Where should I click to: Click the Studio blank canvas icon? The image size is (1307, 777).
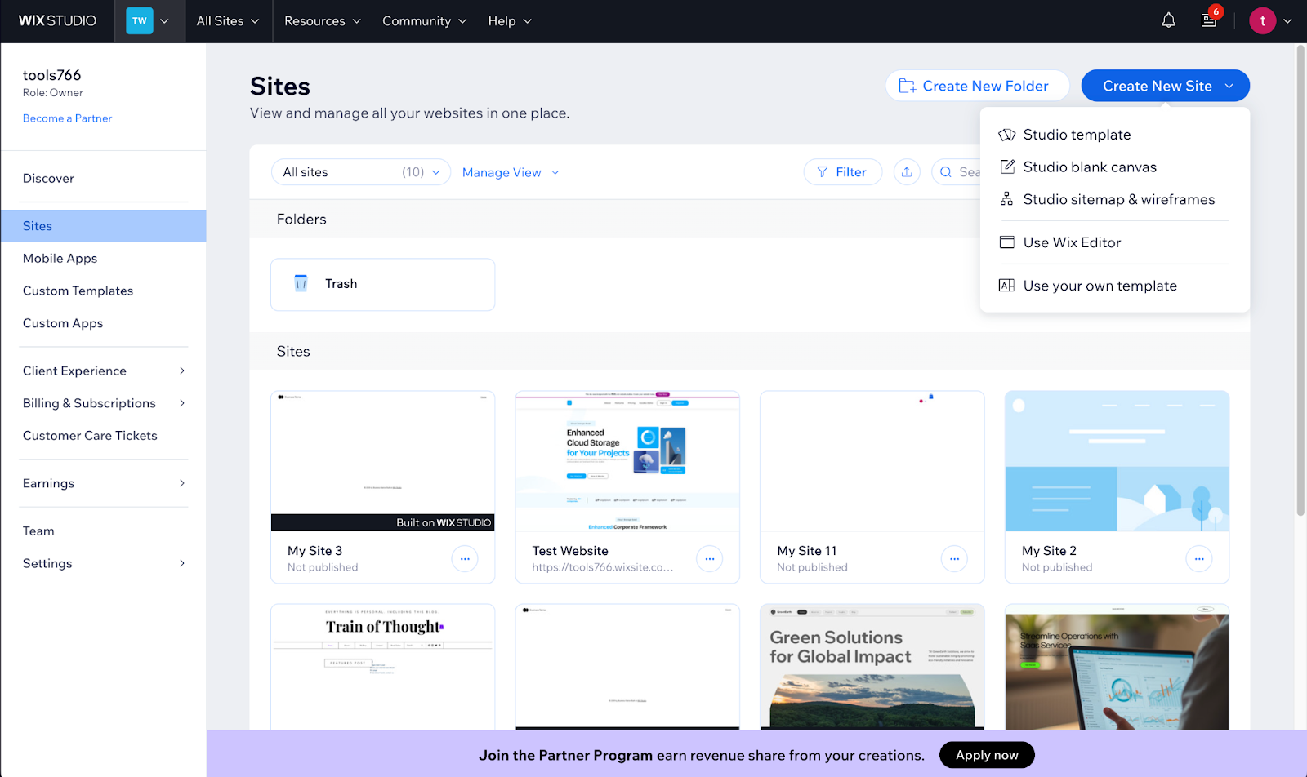(x=1007, y=166)
